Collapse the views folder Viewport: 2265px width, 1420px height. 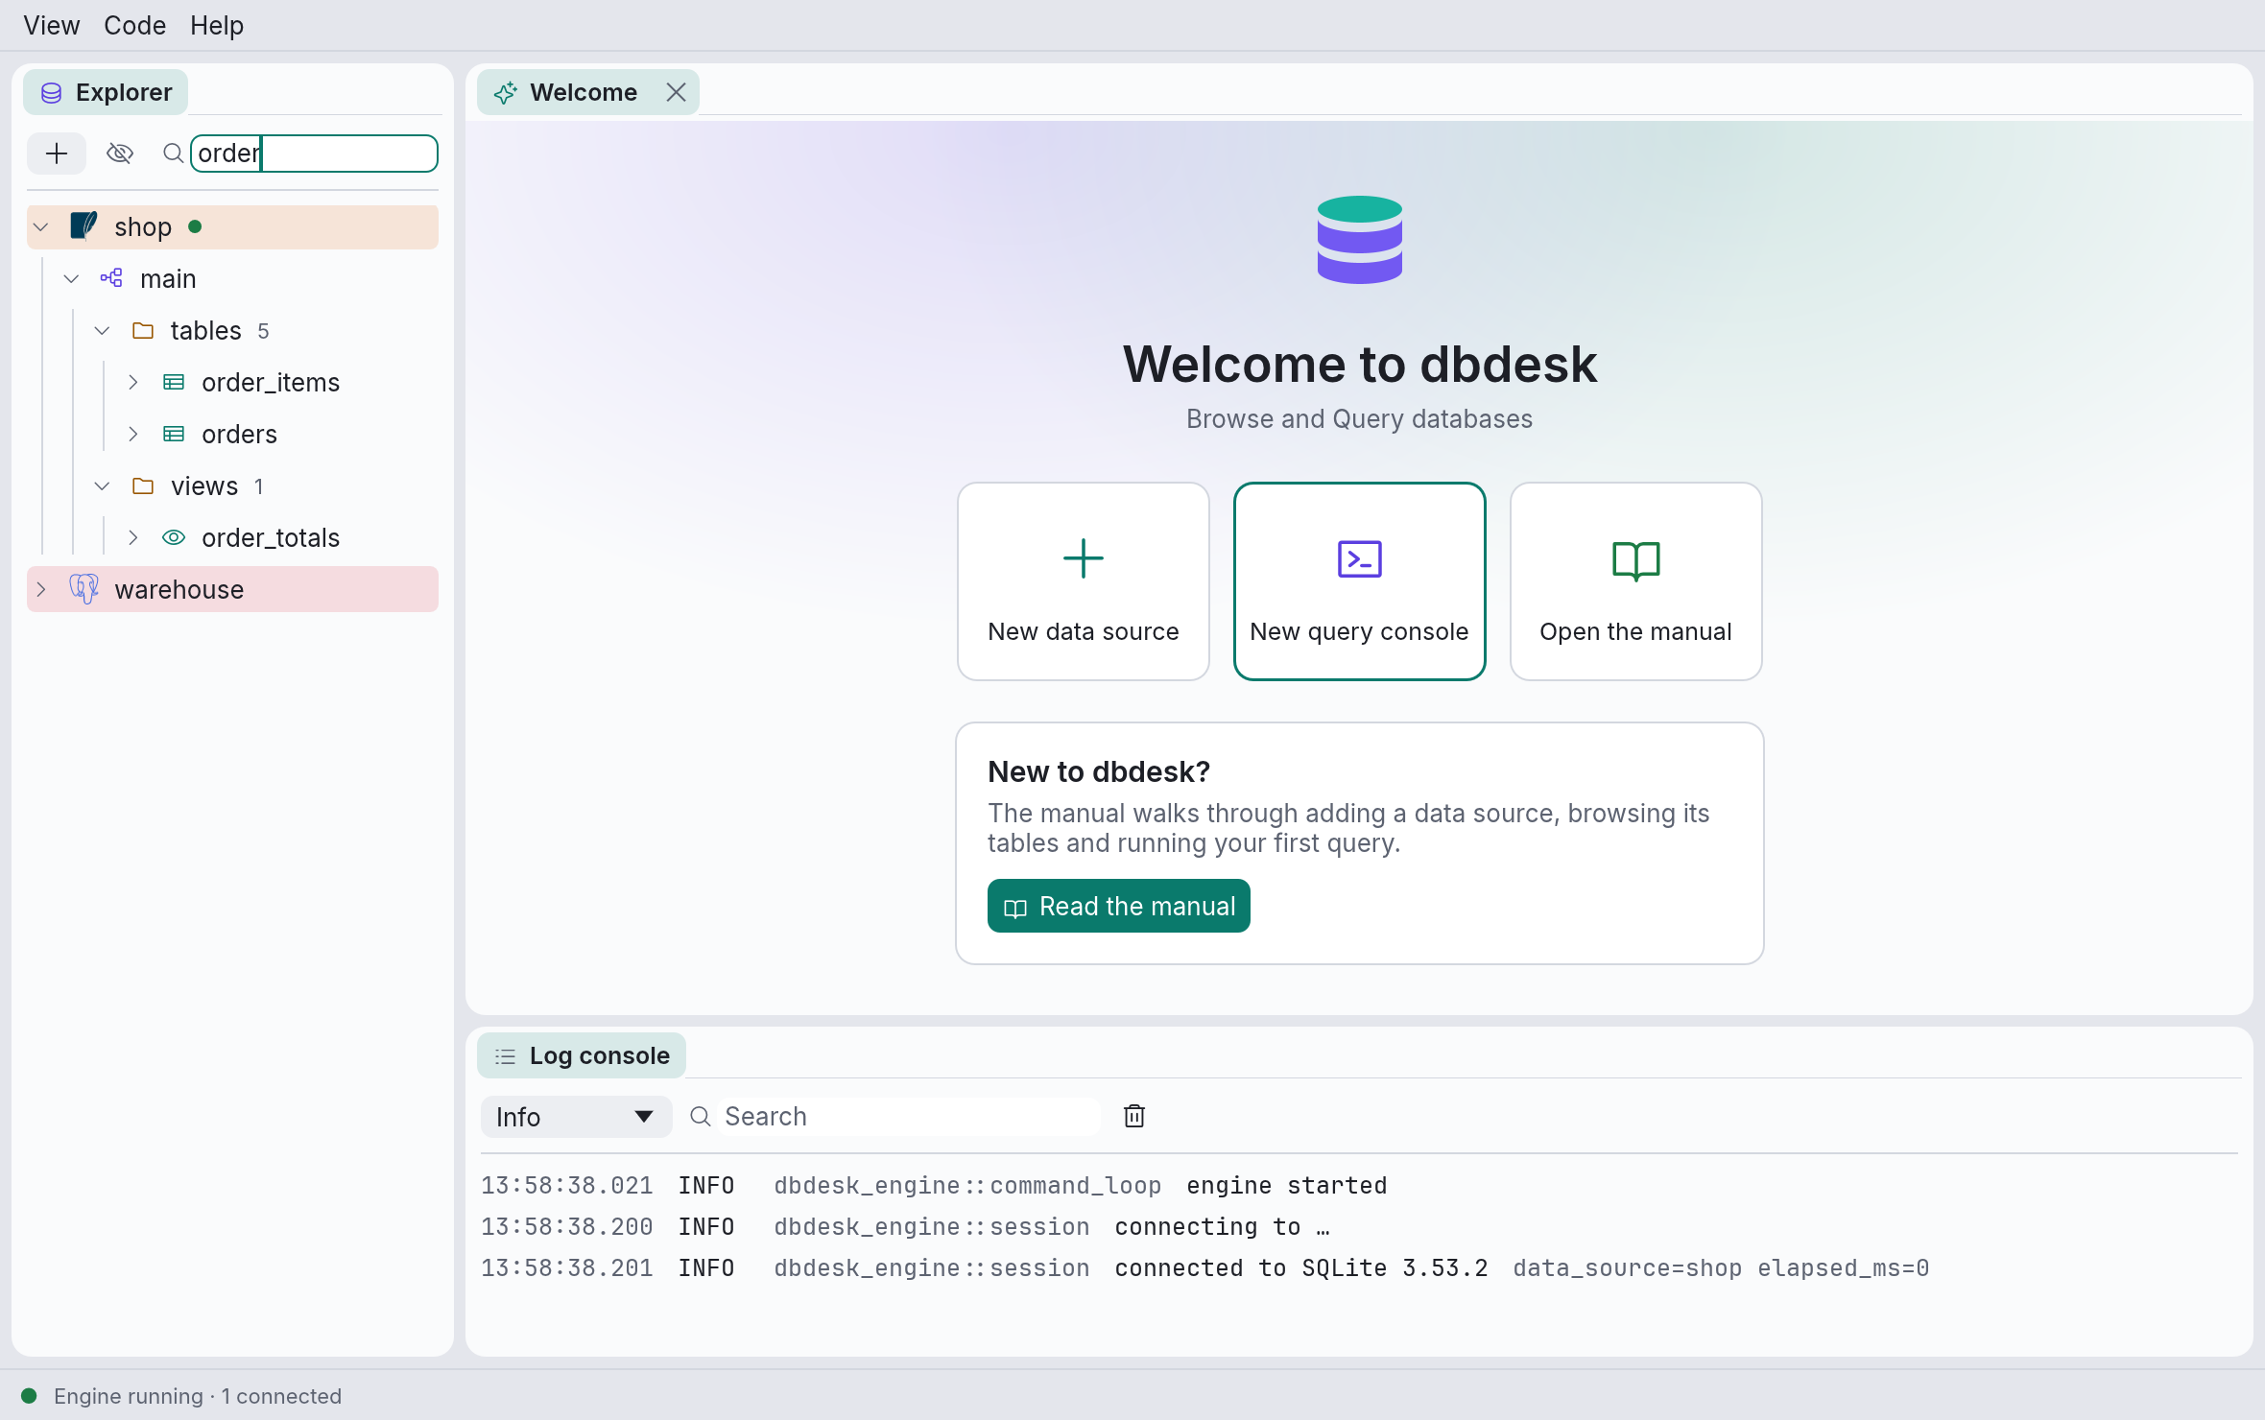coord(102,486)
